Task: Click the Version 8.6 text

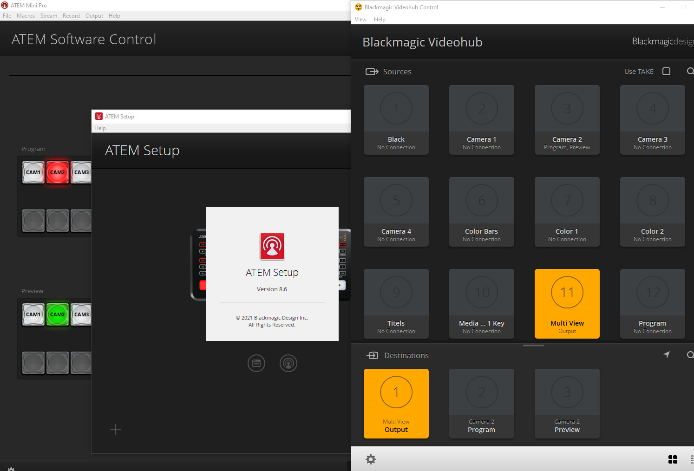Action: (272, 289)
